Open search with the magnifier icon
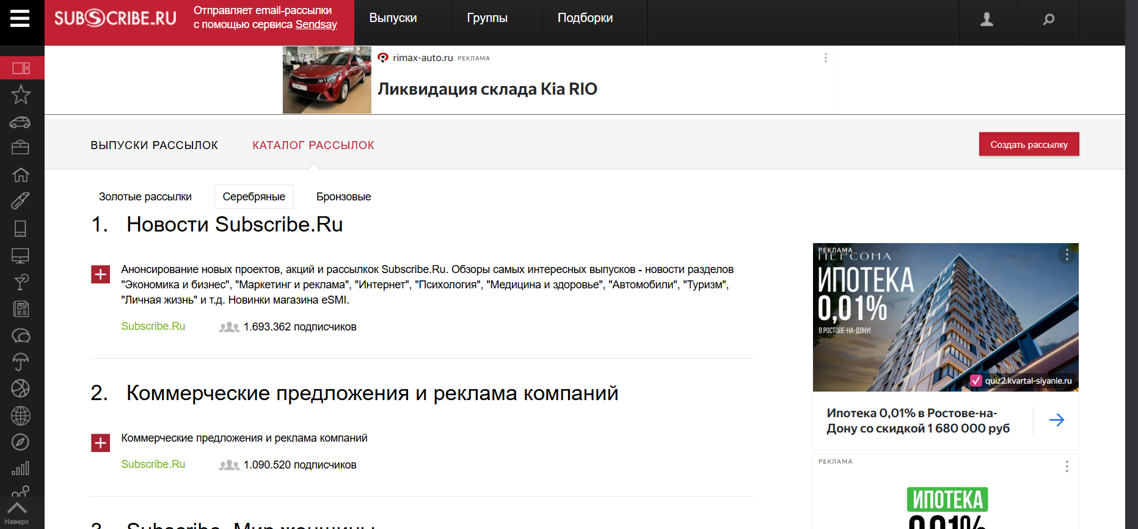The width and height of the screenshot is (1138, 529). [1048, 20]
